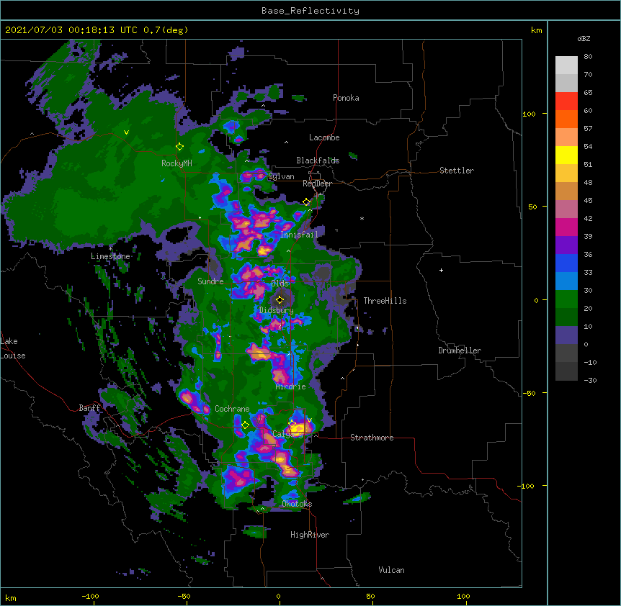Click the Strathmore label
621x606 pixels.
tap(372, 438)
